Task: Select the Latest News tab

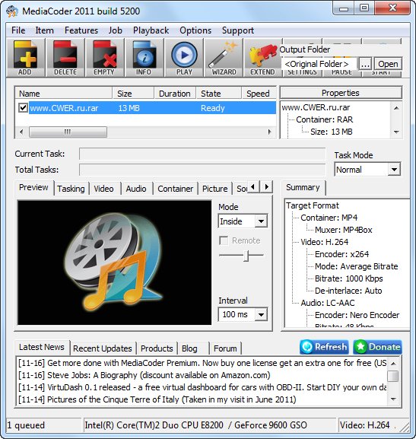Action: (x=41, y=347)
